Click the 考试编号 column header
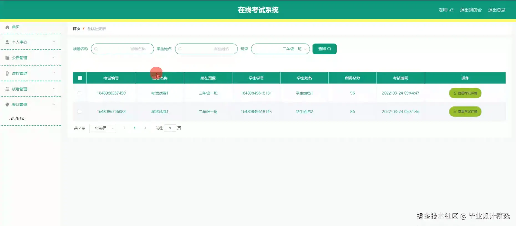The width and height of the screenshot is (516, 226). 111,78
